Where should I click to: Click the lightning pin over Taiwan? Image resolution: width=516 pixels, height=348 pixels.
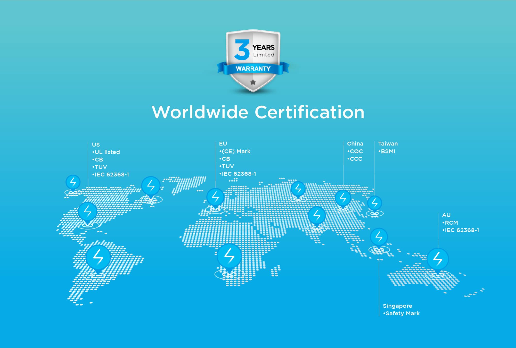(374, 203)
